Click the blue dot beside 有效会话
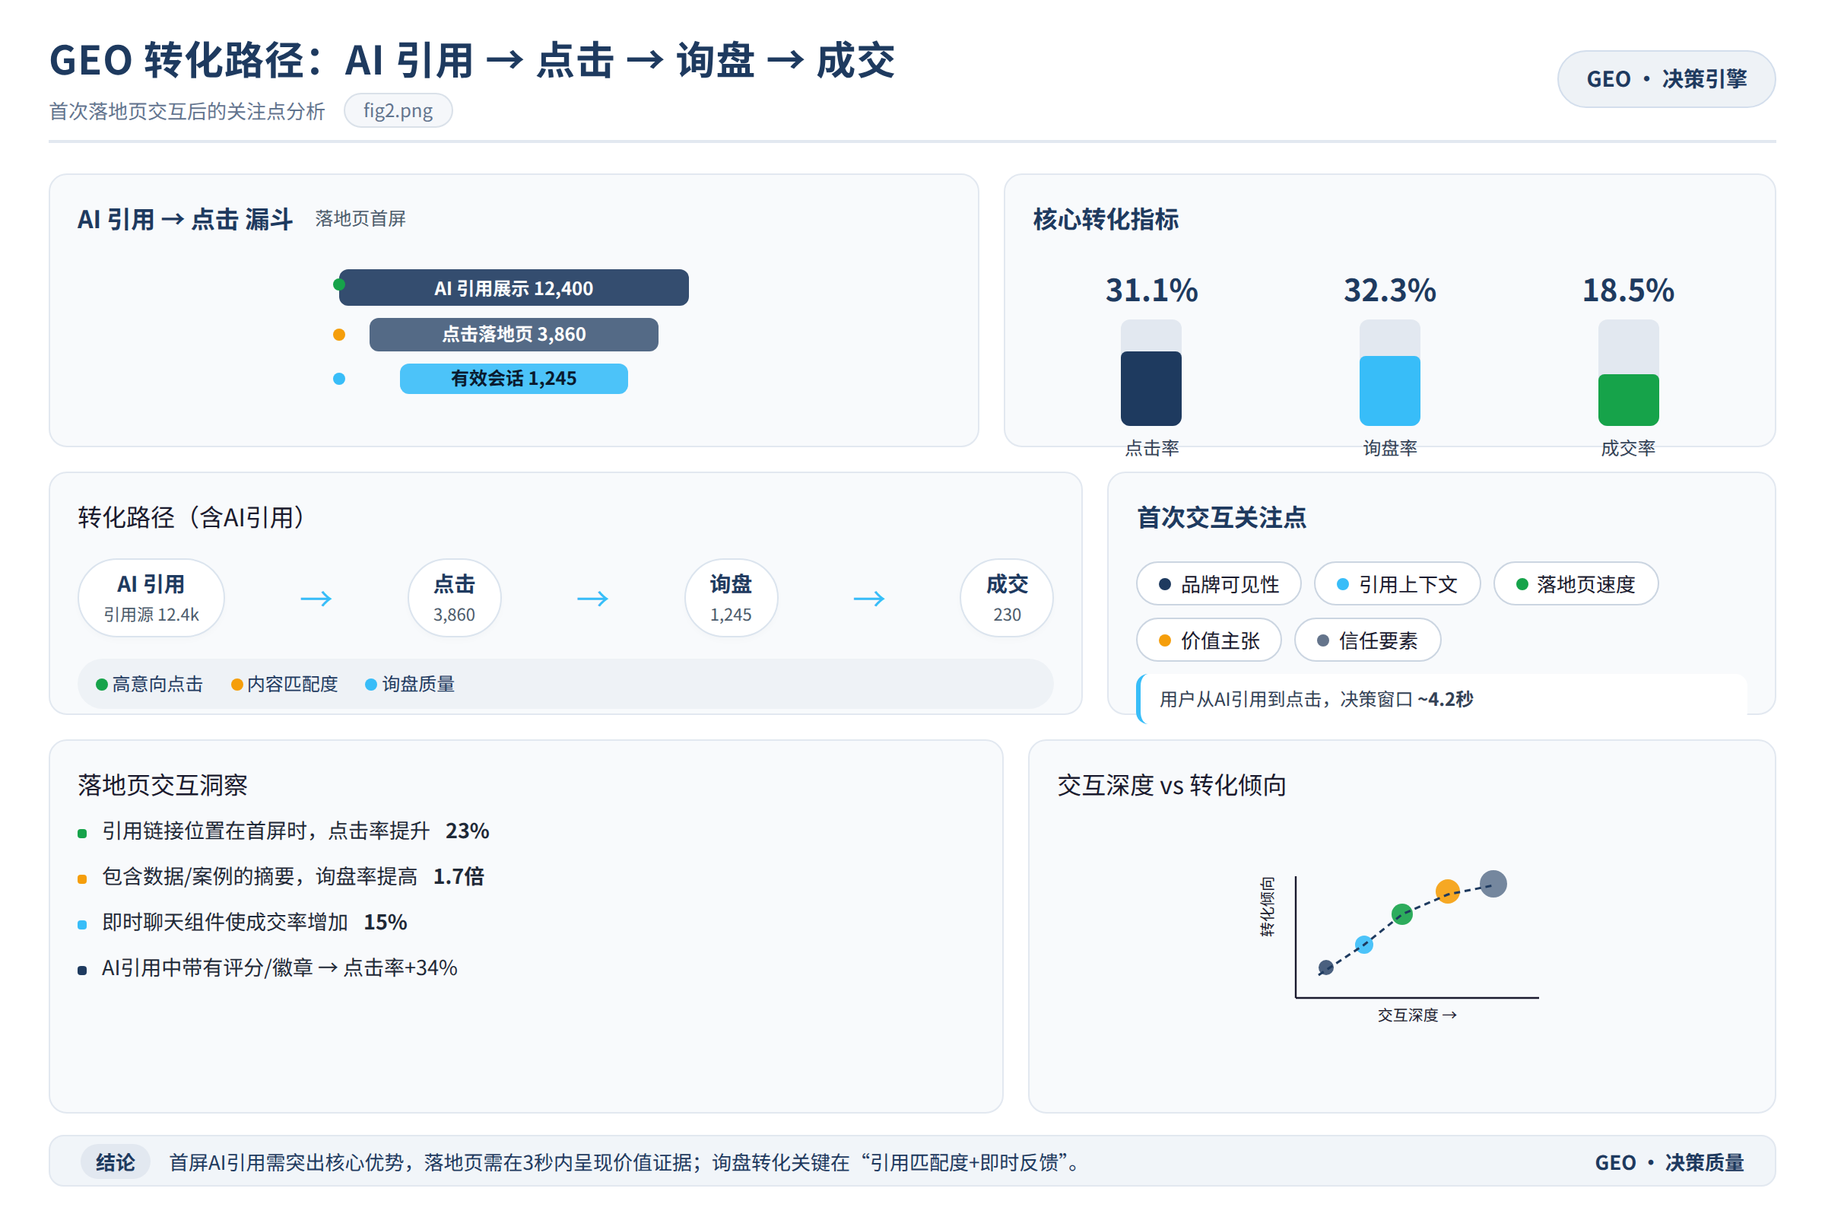The width and height of the screenshot is (1825, 1217). click(x=339, y=379)
